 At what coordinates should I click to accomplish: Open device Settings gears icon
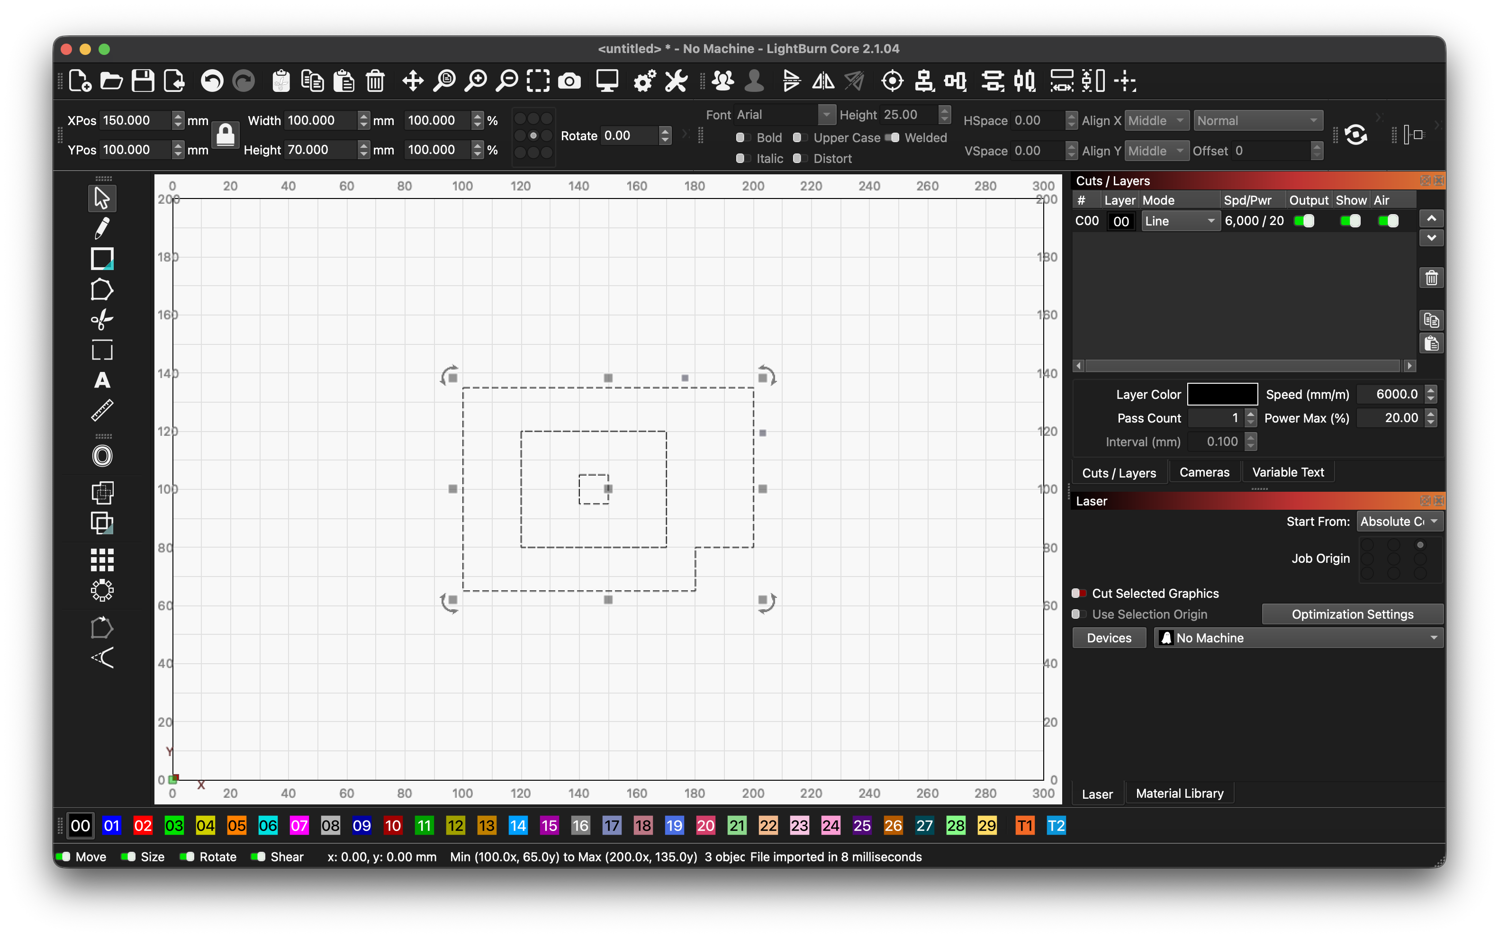(644, 81)
